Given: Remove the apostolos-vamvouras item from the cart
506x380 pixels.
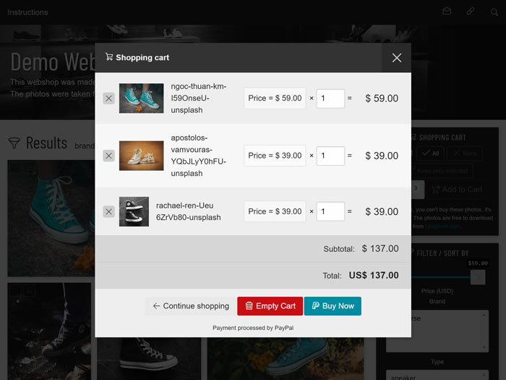Looking at the screenshot, I should [108, 156].
